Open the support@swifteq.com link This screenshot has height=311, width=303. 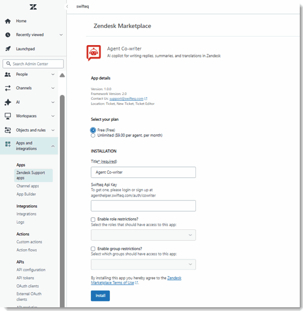coord(126,99)
